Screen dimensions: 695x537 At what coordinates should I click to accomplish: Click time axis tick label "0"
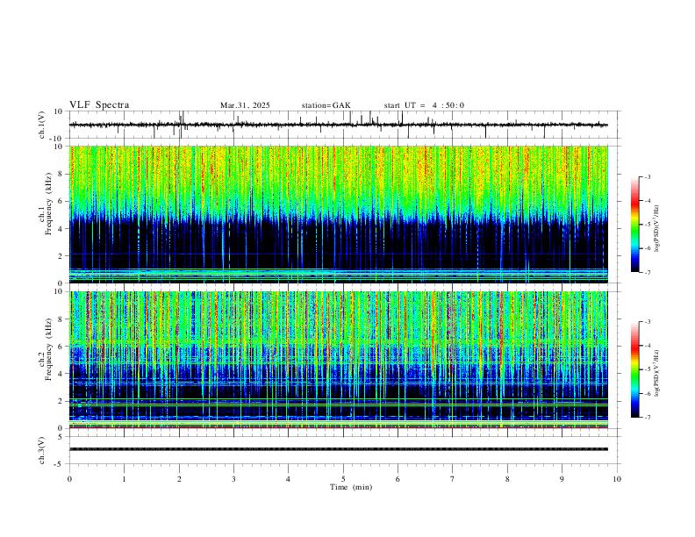click(x=69, y=479)
